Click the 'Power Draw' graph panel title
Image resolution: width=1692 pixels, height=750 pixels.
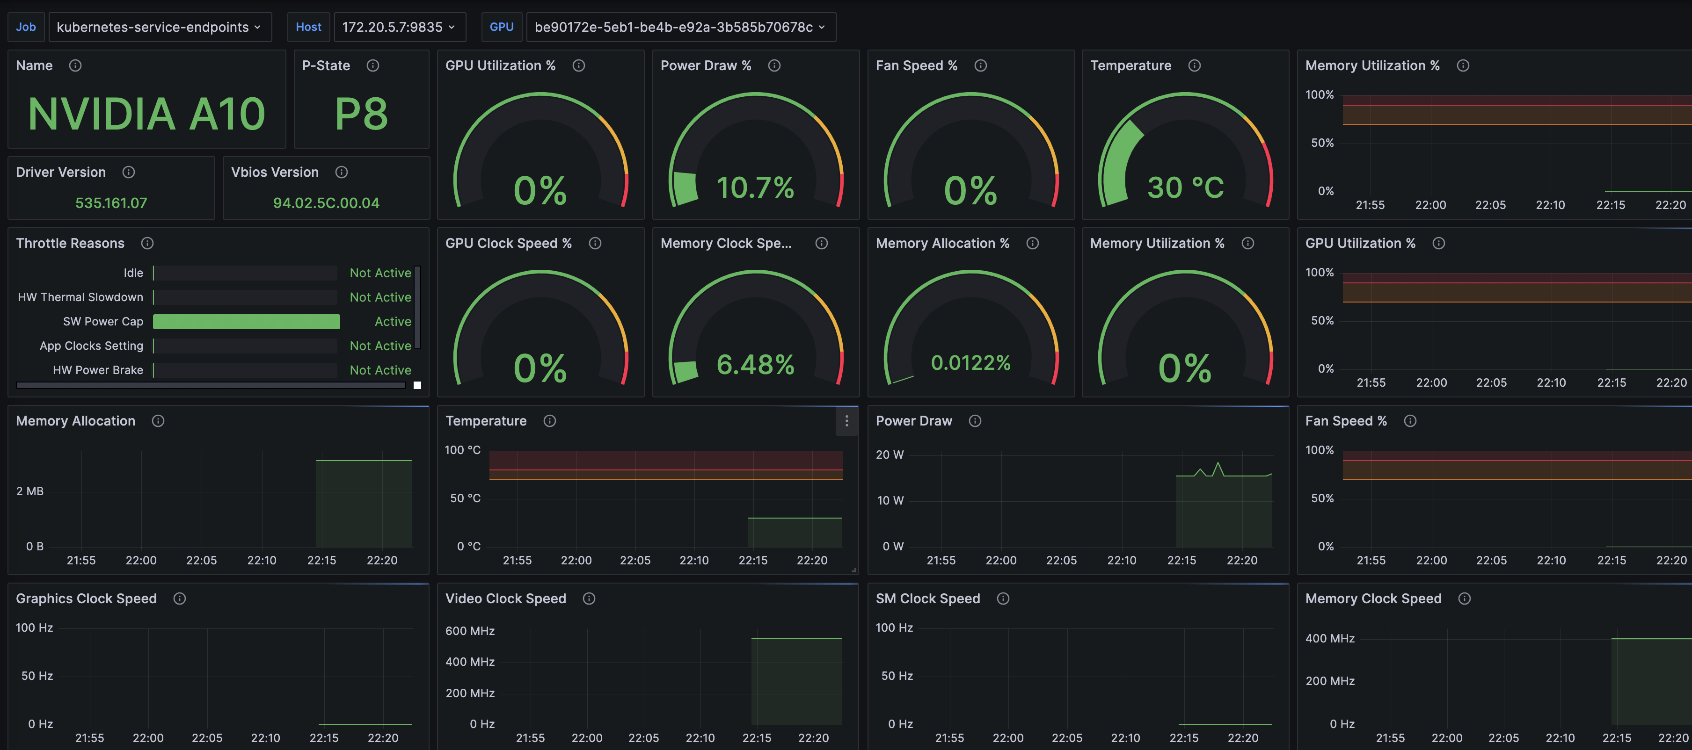click(x=914, y=421)
